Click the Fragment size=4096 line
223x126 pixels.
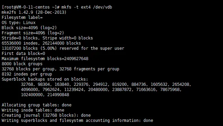33,33
